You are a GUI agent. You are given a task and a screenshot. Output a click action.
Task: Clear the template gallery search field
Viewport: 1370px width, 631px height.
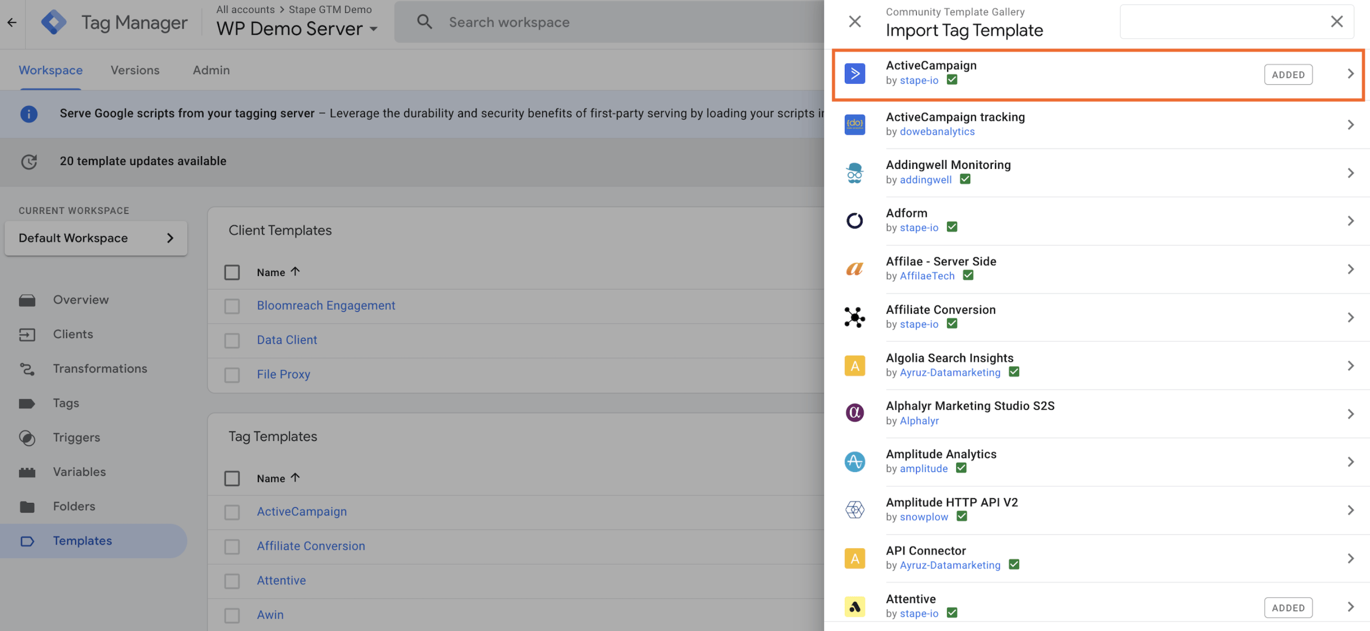pos(1337,21)
